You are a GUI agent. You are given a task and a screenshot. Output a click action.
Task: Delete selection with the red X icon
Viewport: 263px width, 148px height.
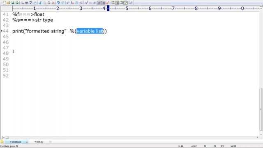tap(53, 3)
